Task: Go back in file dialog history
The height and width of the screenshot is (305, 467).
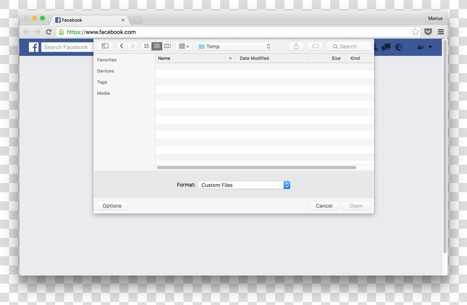Action: point(122,46)
